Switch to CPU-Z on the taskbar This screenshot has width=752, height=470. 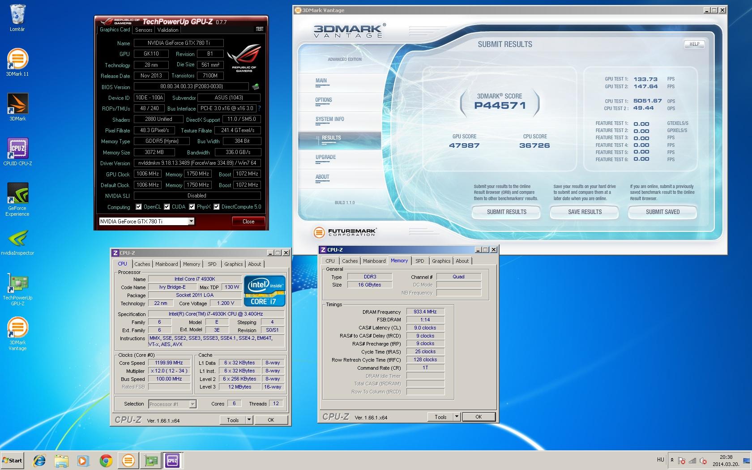point(172,460)
